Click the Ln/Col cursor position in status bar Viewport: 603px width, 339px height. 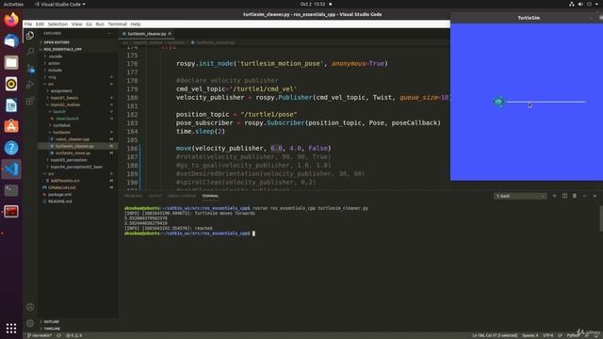coord(495,335)
